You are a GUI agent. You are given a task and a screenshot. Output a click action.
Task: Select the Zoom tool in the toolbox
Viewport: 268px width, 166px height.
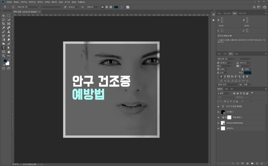(x=4, y=56)
